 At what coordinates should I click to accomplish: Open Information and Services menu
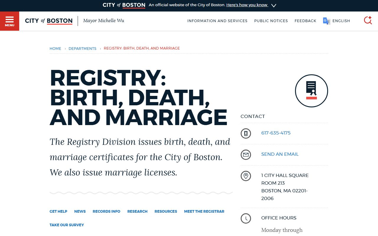pos(217,21)
